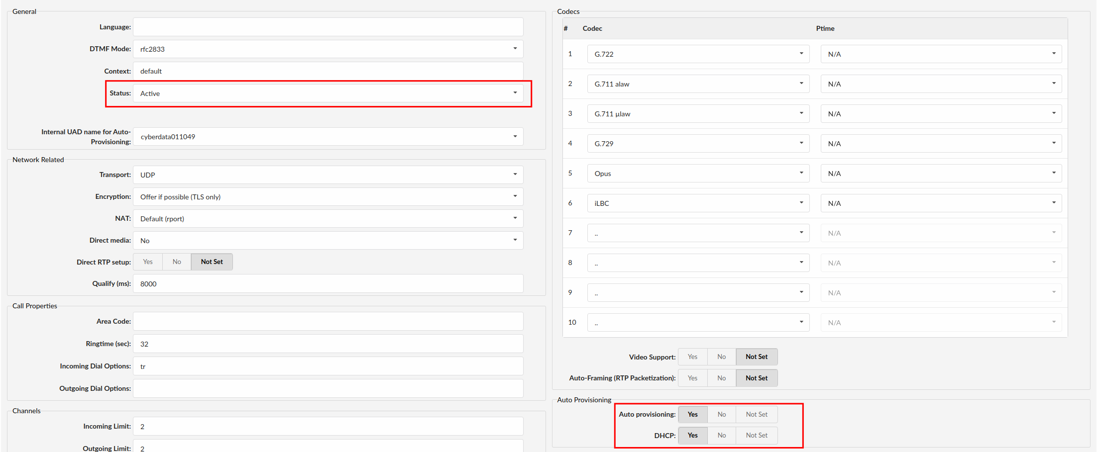Viewport: 1100px width, 452px height.
Task: Click the Outgoing Limit field
Action: [x=328, y=447]
